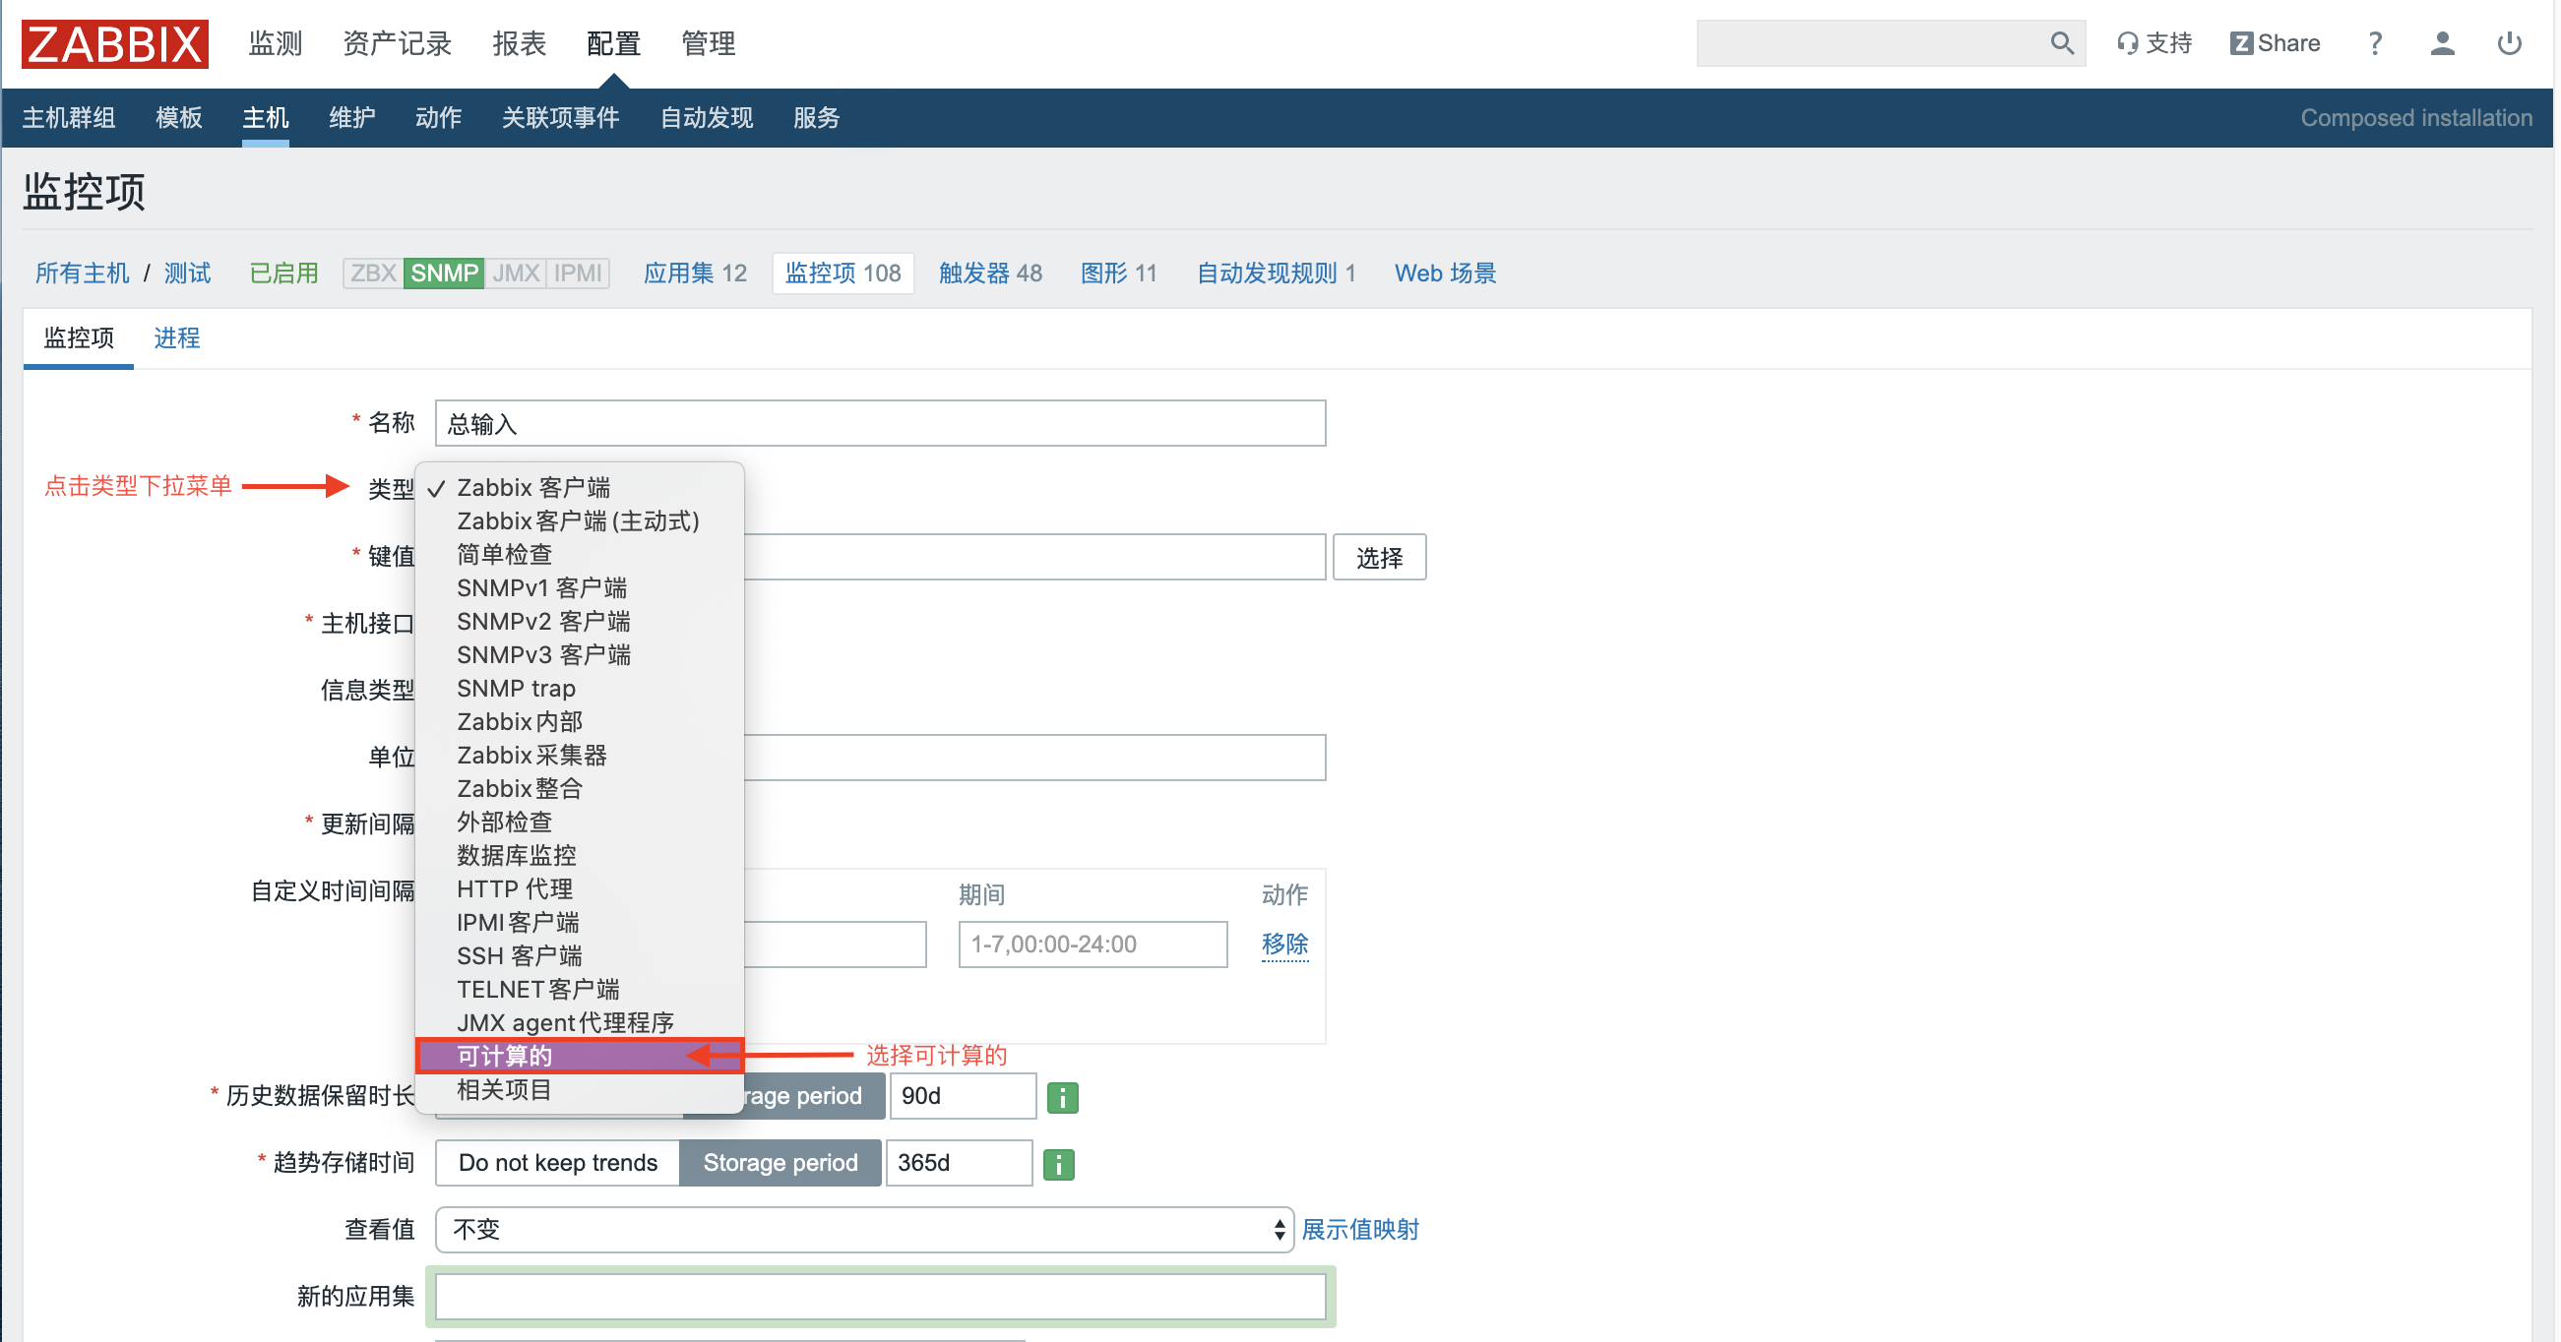Select Storage period for trends
The image size is (2561, 1342).
pyautogui.click(x=781, y=1163)
